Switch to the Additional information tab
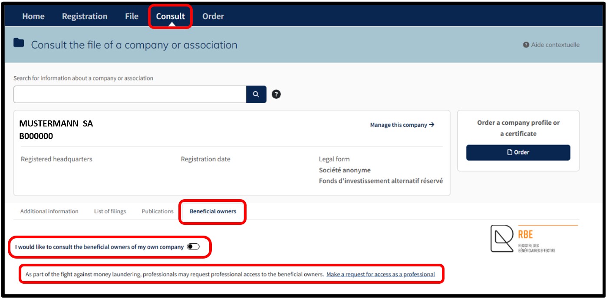The height and width of the screenshot is (298, 606). coord(49,211)
